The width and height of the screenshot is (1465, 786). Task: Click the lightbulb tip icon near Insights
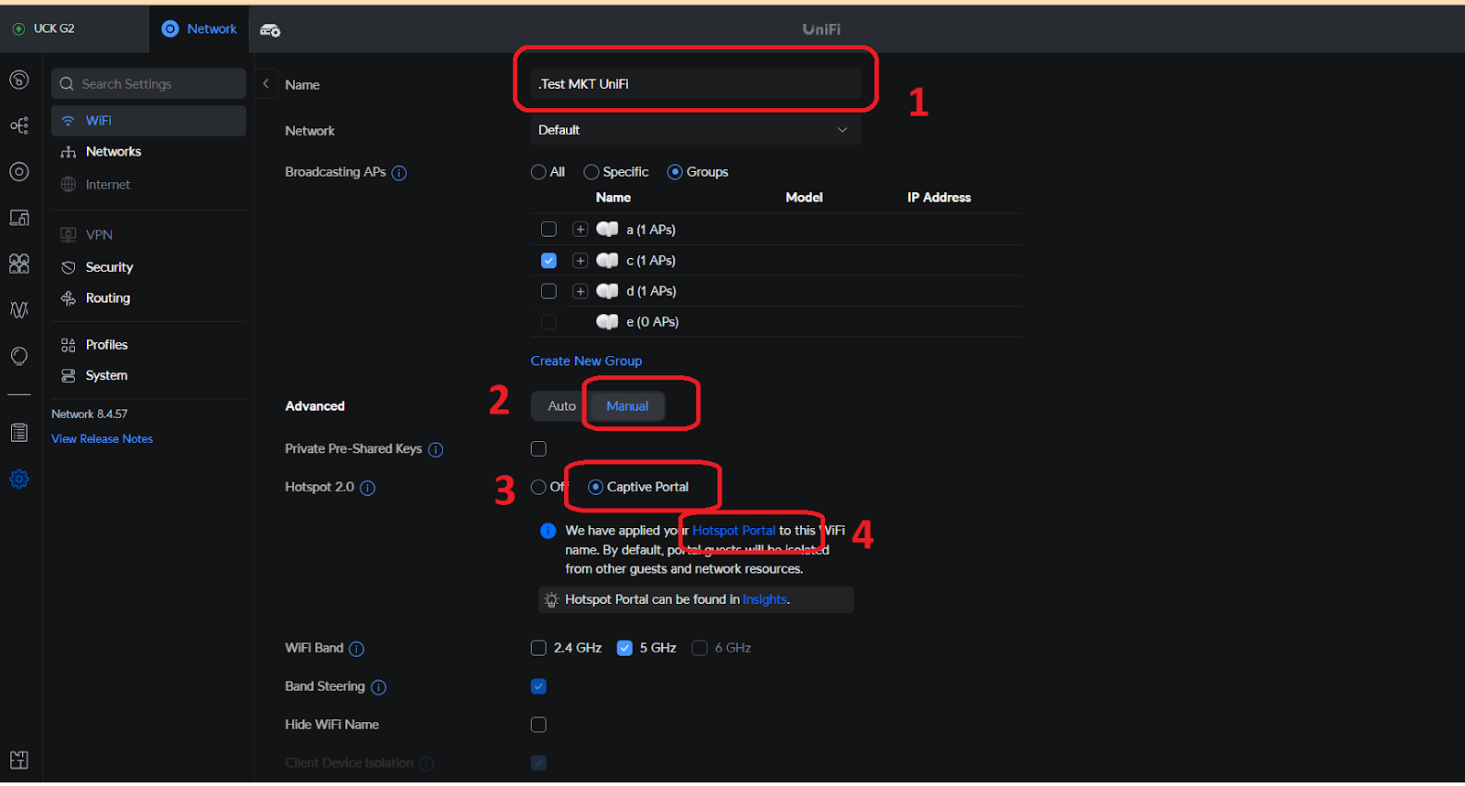click(551, 600)
